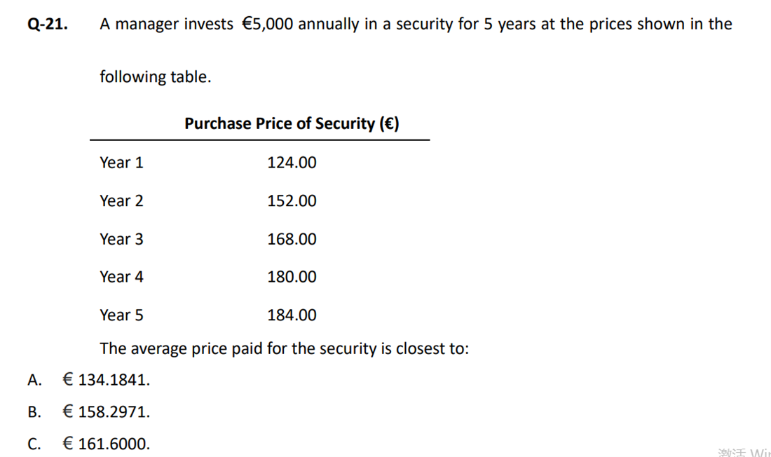Click the Purchase Price of Security table header
This screenshot has height=457, width=771.
tap(292, 123)
